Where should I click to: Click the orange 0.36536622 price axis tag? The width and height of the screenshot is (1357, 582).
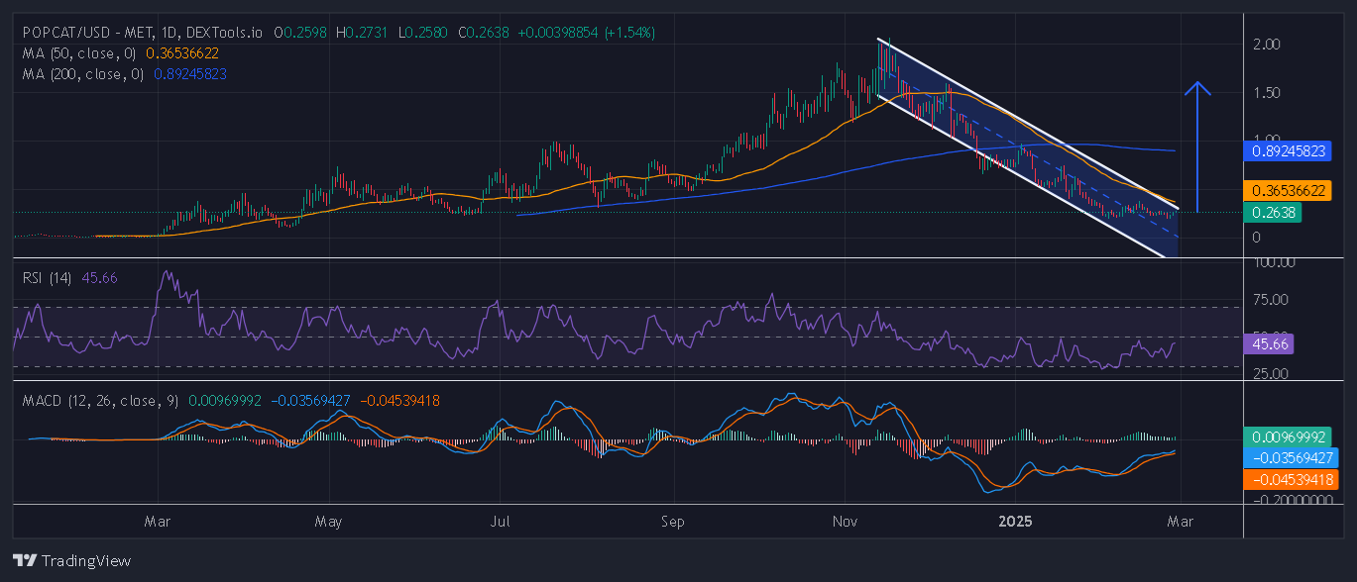[1286, 191]
